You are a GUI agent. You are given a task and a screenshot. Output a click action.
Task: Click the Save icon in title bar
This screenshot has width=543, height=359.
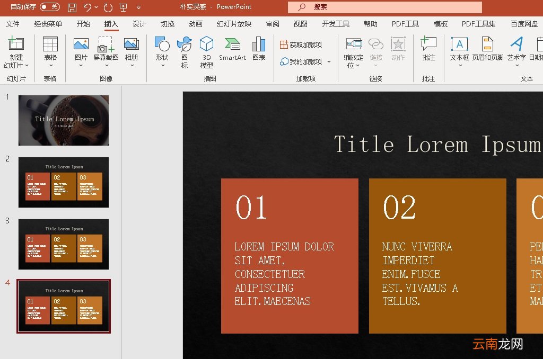click(x=72, y=7)
